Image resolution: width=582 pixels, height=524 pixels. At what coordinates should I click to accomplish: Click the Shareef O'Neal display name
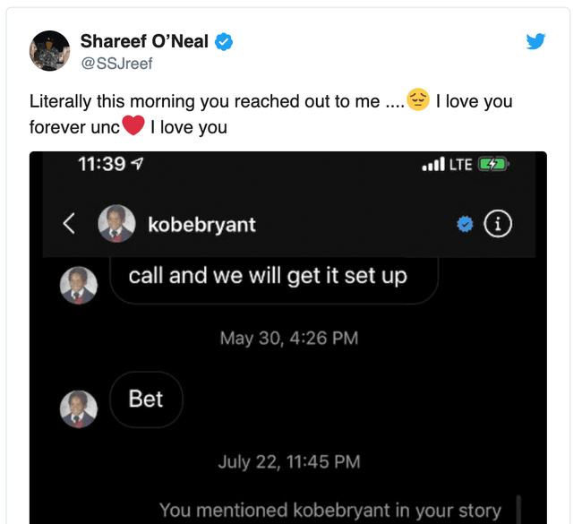[144, 41]
